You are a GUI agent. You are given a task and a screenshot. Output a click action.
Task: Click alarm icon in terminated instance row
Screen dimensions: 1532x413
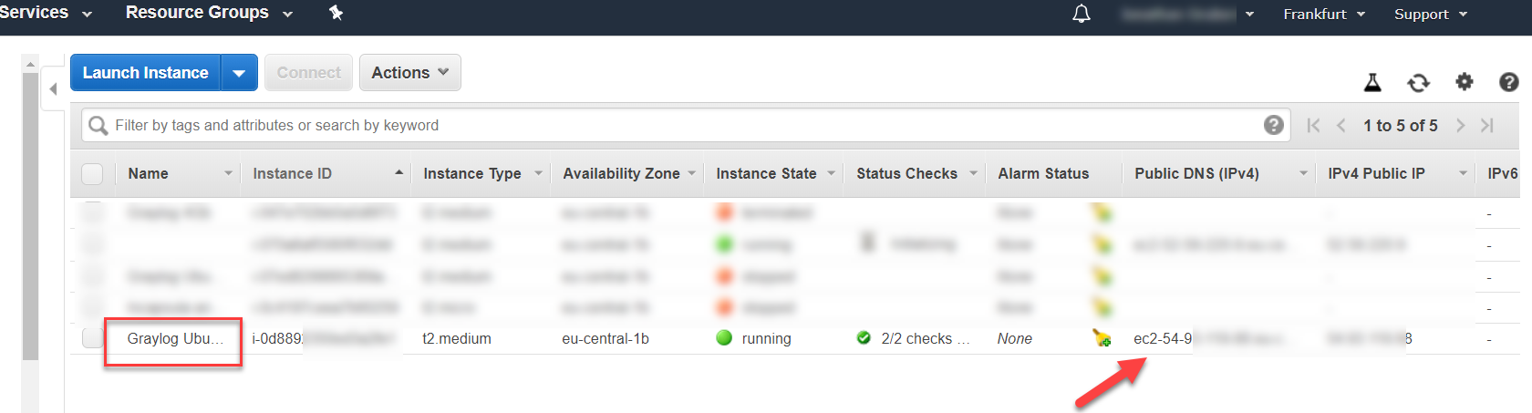[1102, 212]
